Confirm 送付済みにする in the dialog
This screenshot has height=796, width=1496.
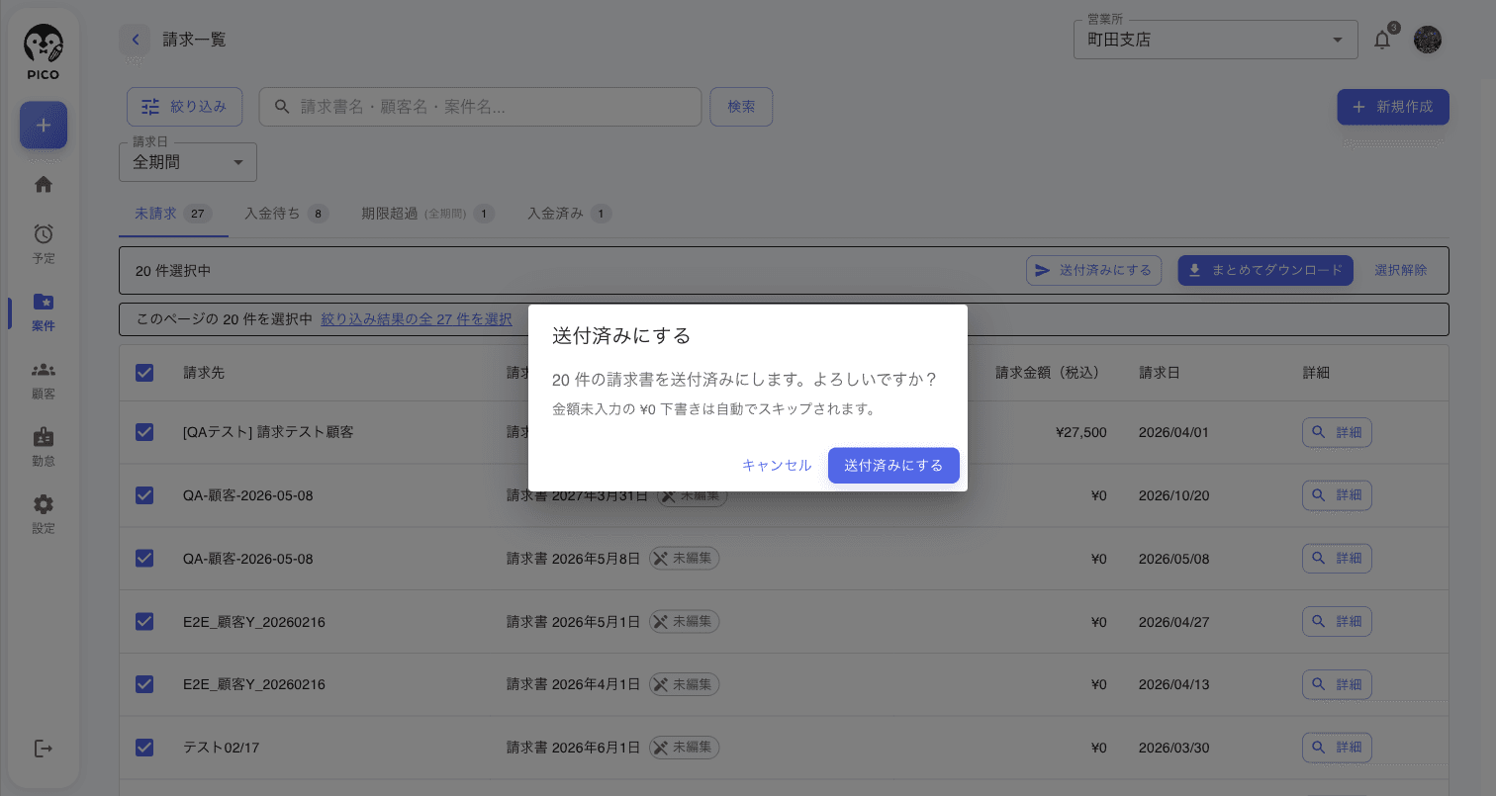tap(893, 465)
